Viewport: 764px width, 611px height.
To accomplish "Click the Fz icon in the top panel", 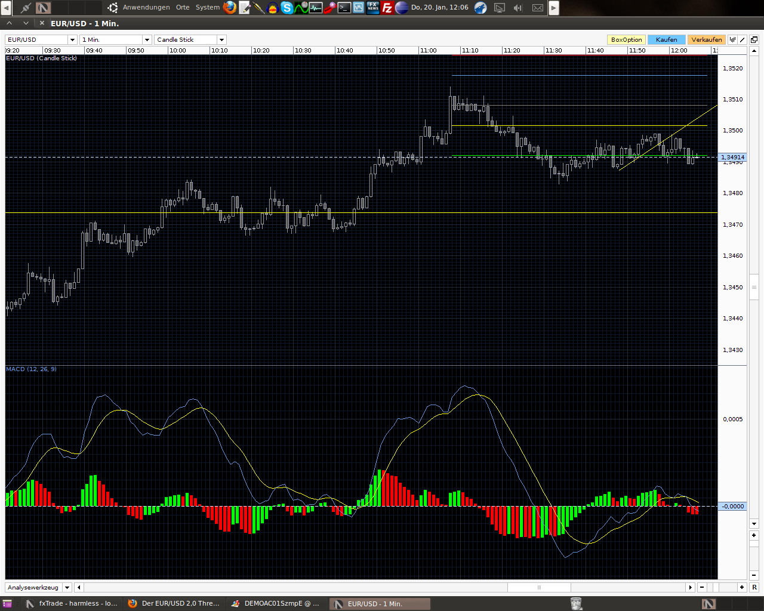I will click(x=387, y=8).
